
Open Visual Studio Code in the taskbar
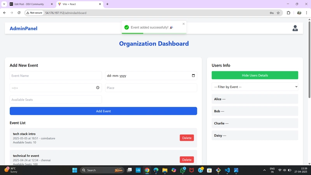click(x=227, y=170)
